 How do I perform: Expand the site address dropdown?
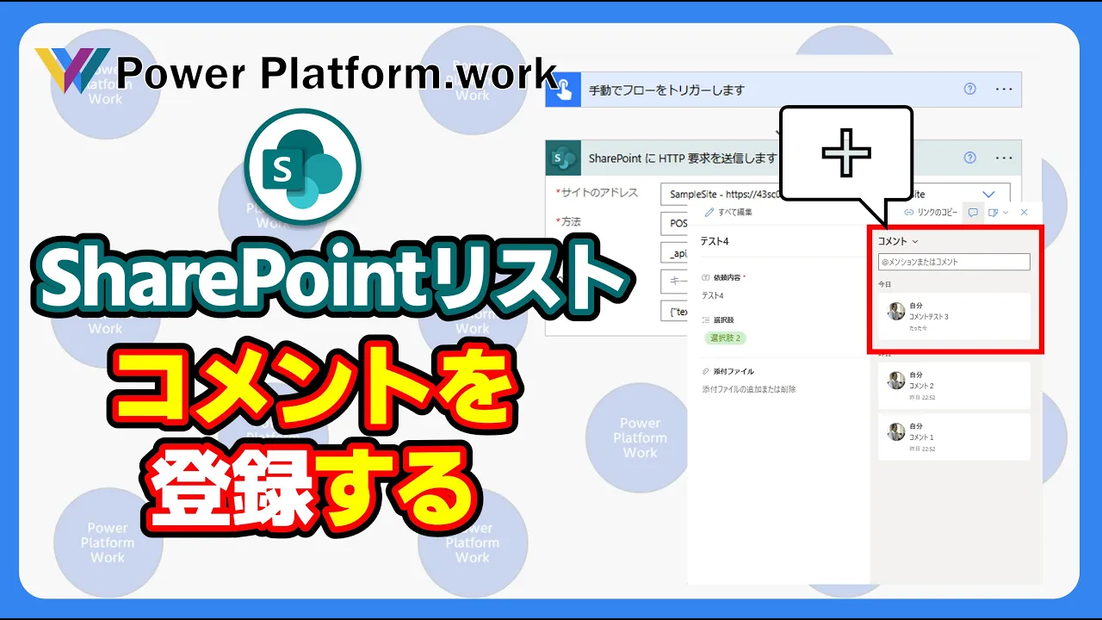988,195
